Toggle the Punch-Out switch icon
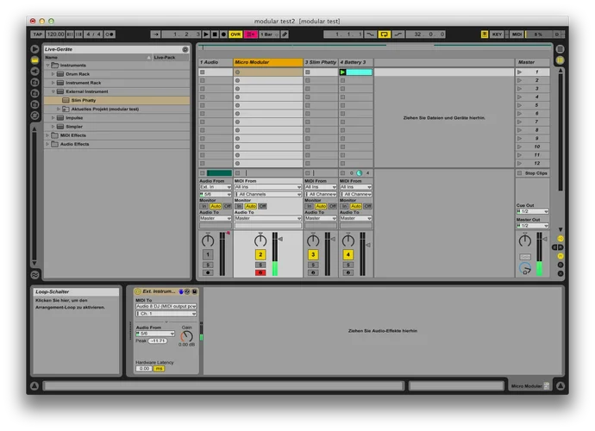 (x=398, y=34)
